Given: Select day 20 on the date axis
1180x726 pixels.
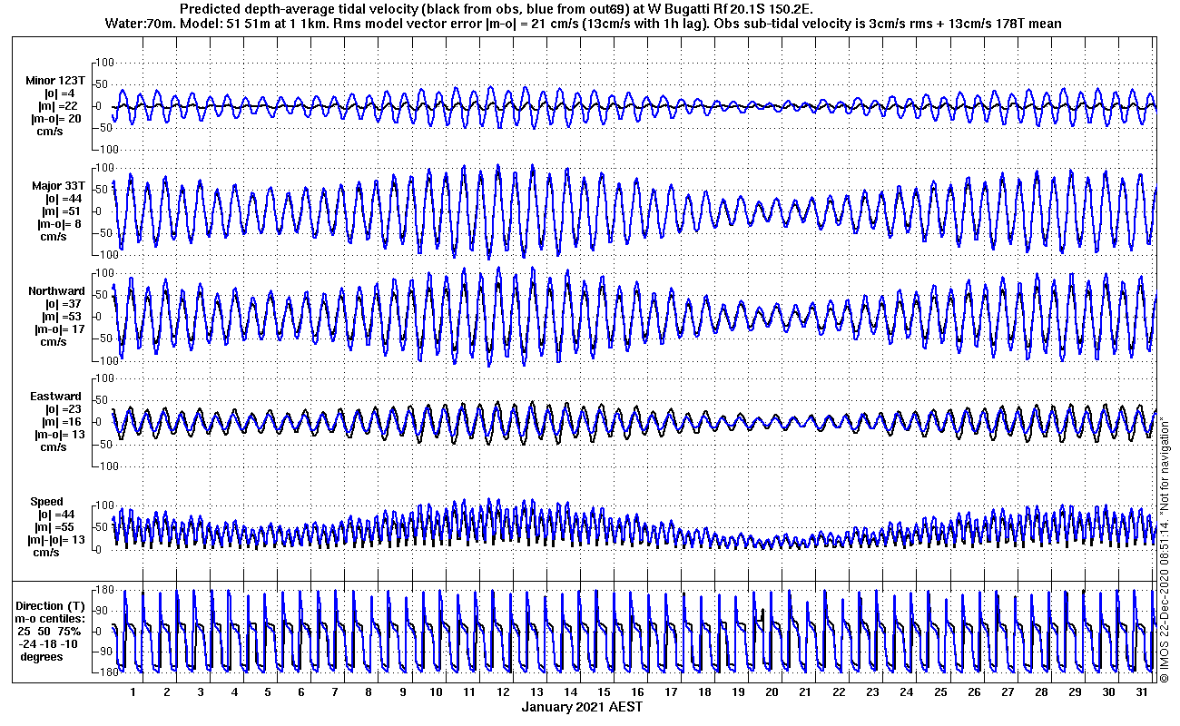Looking at the screenshot, I should (772, 692).
